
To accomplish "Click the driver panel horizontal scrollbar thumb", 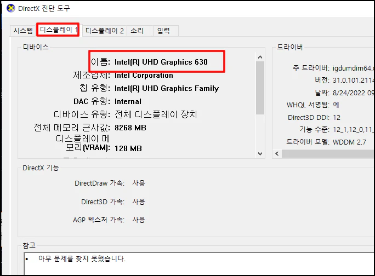I will click(328, 154).
